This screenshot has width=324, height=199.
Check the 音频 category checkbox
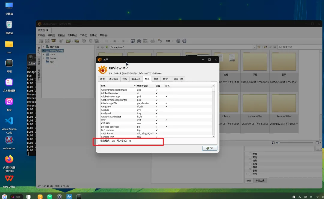tap(250, 170)
